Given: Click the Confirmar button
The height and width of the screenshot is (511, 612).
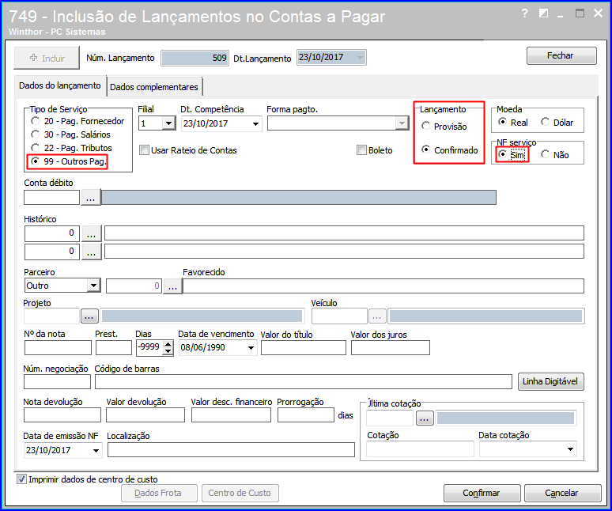Looking at the screenshot, I should click(x=482, y=493).
